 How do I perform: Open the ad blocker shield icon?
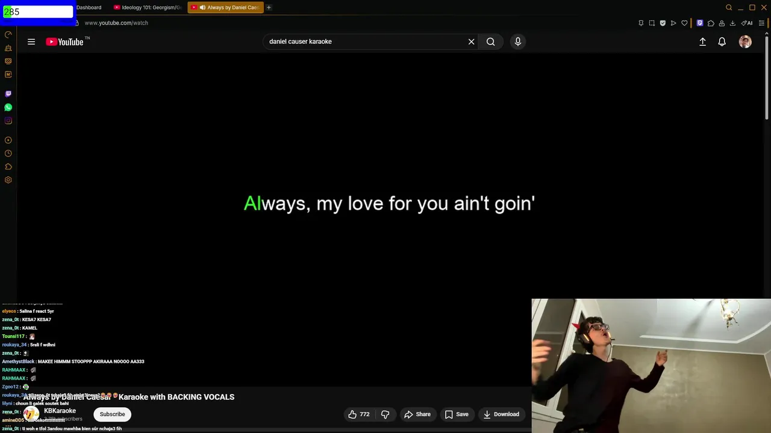pos(663,23)
